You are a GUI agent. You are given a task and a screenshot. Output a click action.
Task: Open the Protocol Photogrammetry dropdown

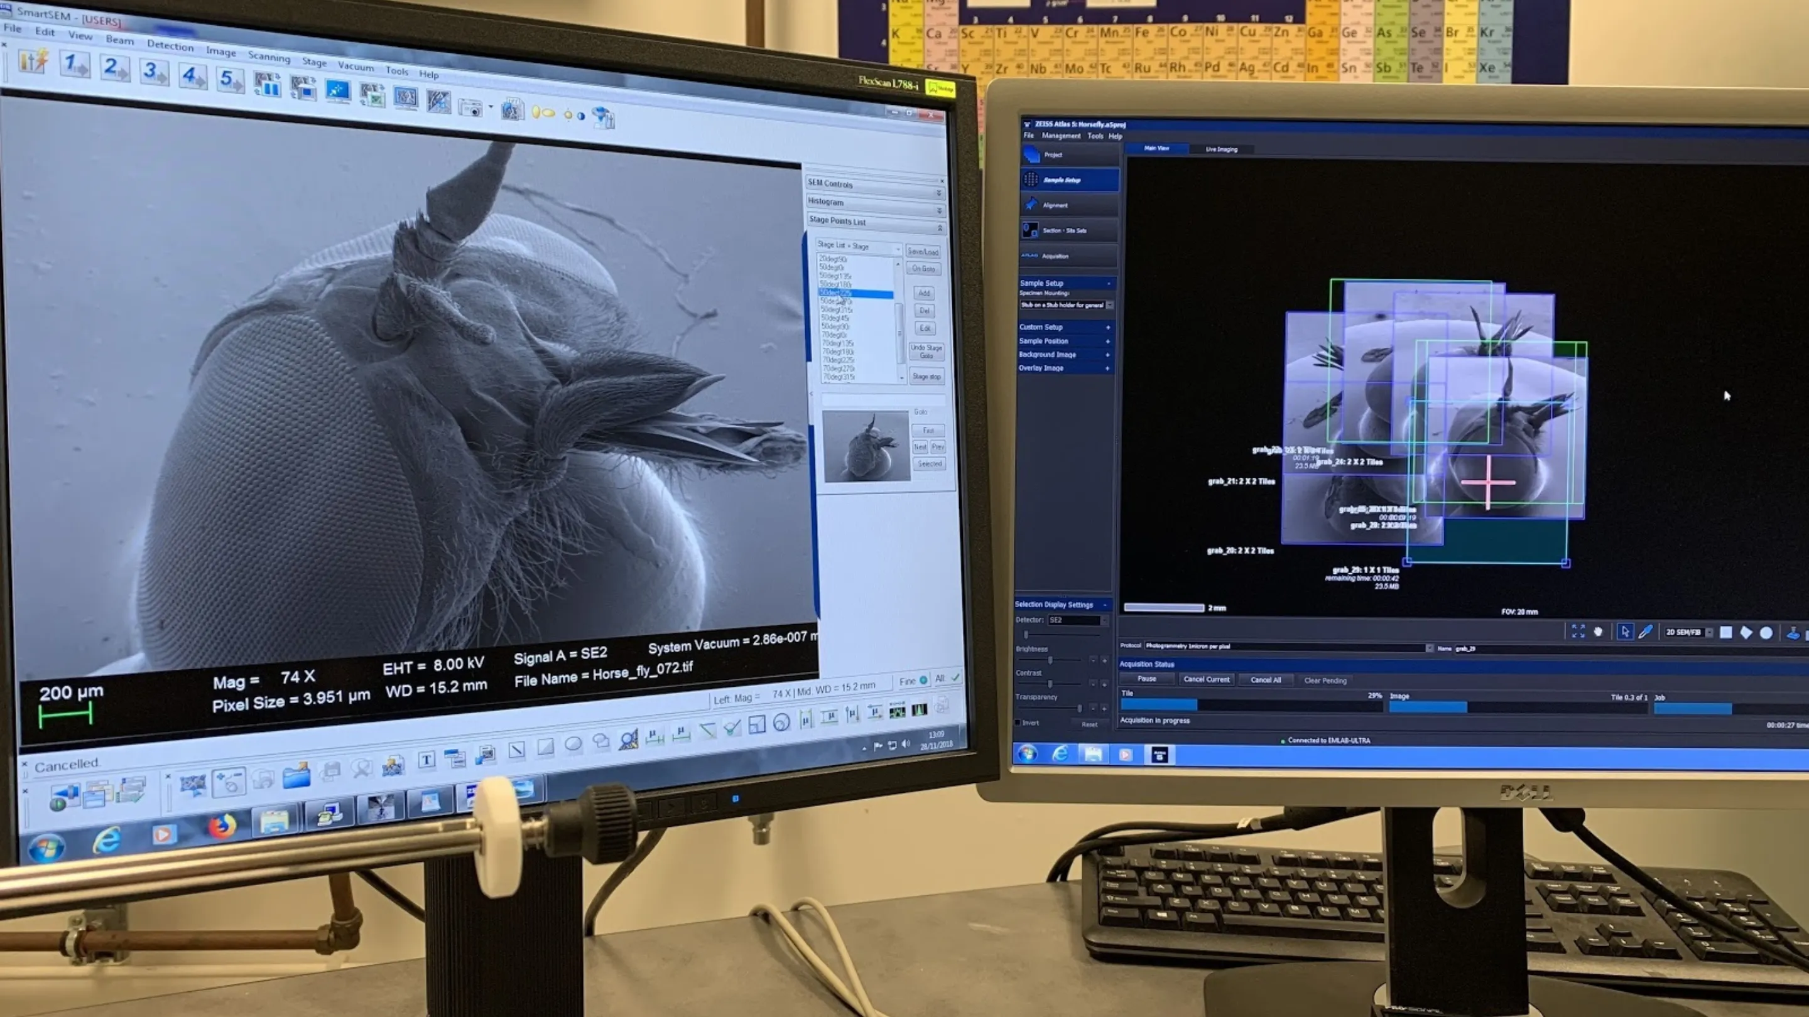click(1428, 648)
